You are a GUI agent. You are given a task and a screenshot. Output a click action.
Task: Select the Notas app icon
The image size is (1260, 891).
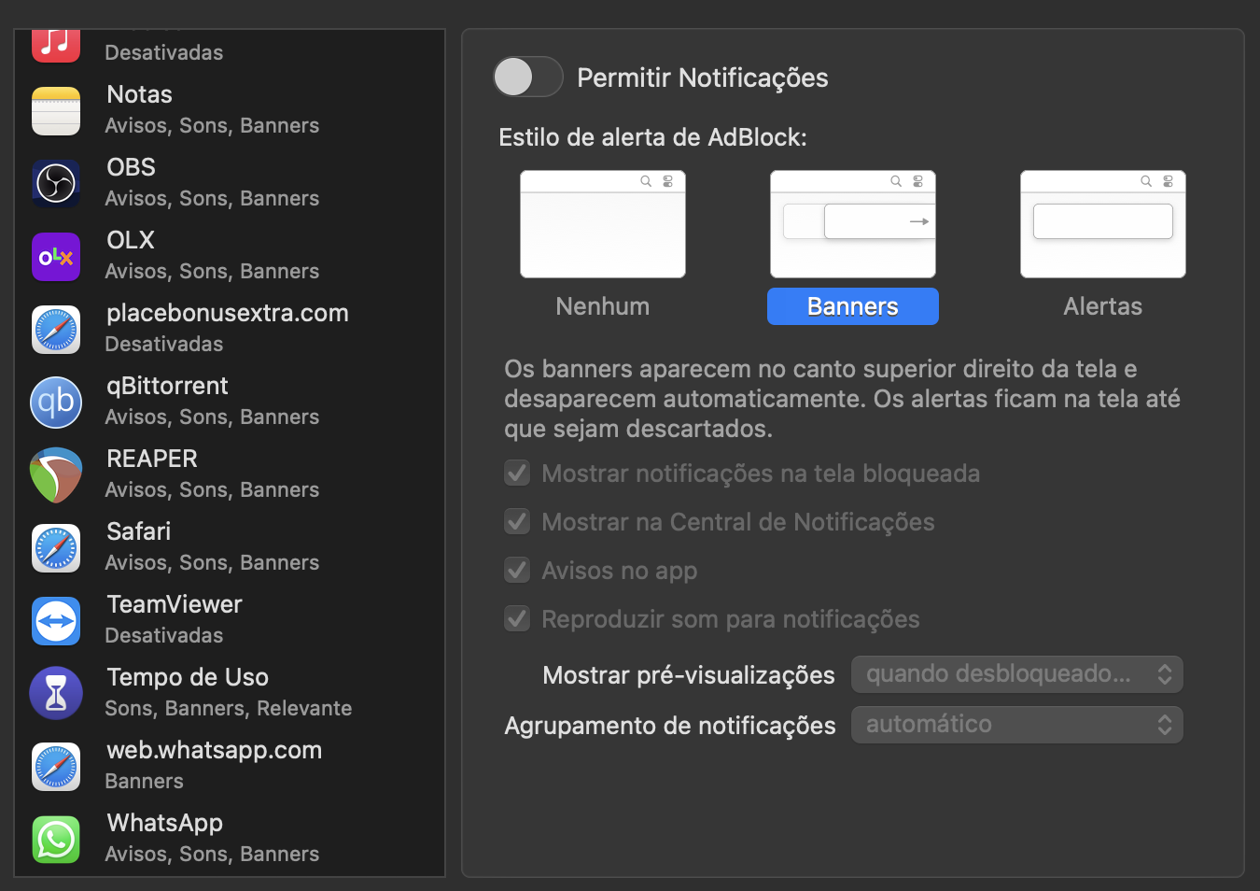[56, 110]
